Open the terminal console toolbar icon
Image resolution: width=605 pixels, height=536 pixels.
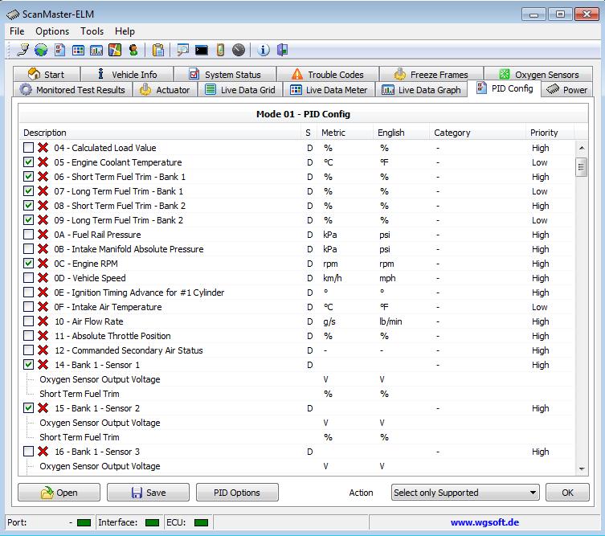coord(201,50)
